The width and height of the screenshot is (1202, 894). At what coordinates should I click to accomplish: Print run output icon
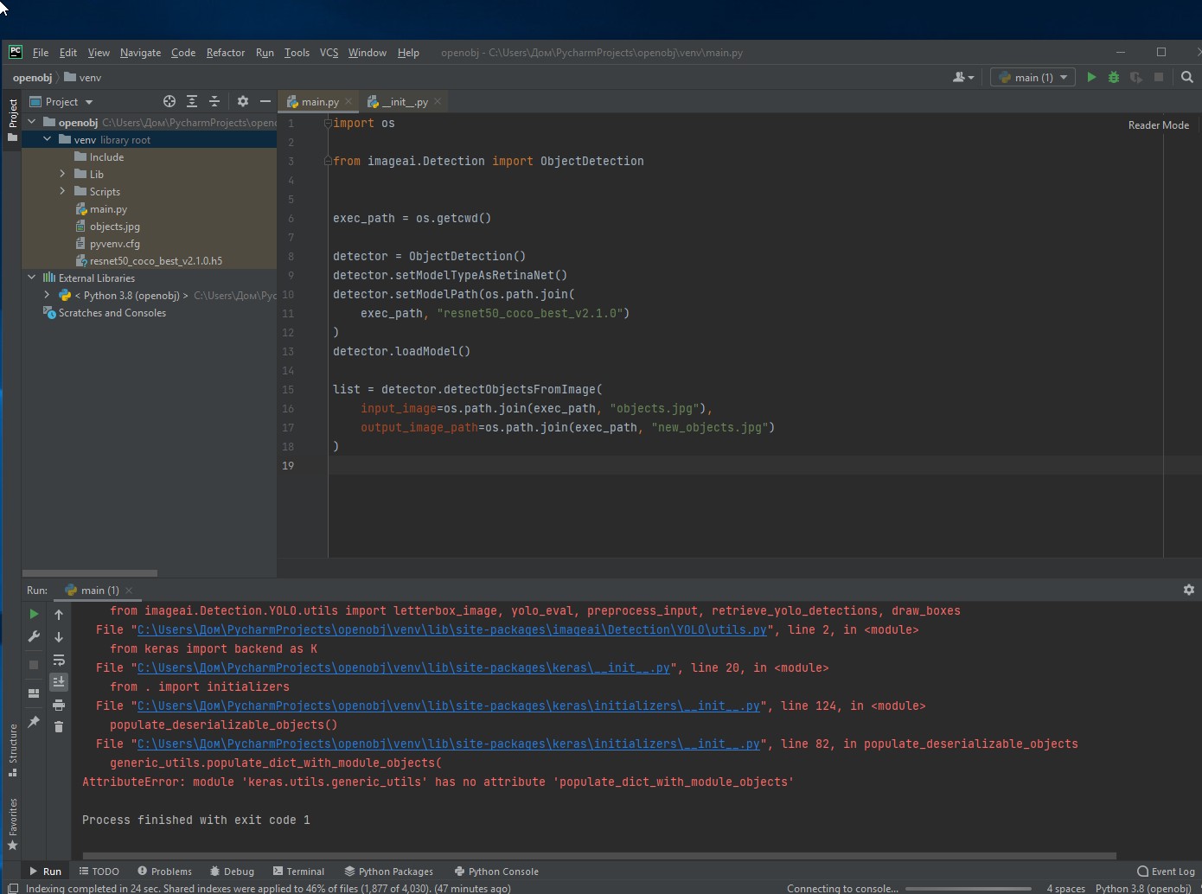[59, 705]
